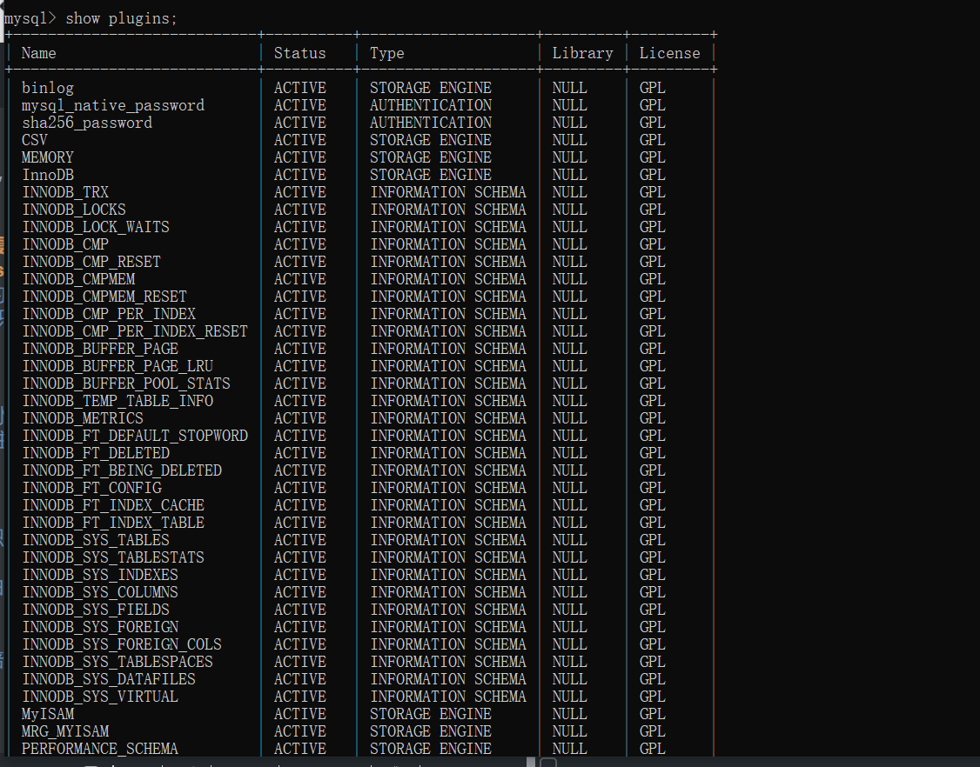Click GPL license in the PERFORMANCE_SCHEMA row
Screen dimensions: 980x767
(x=652, y=750)
